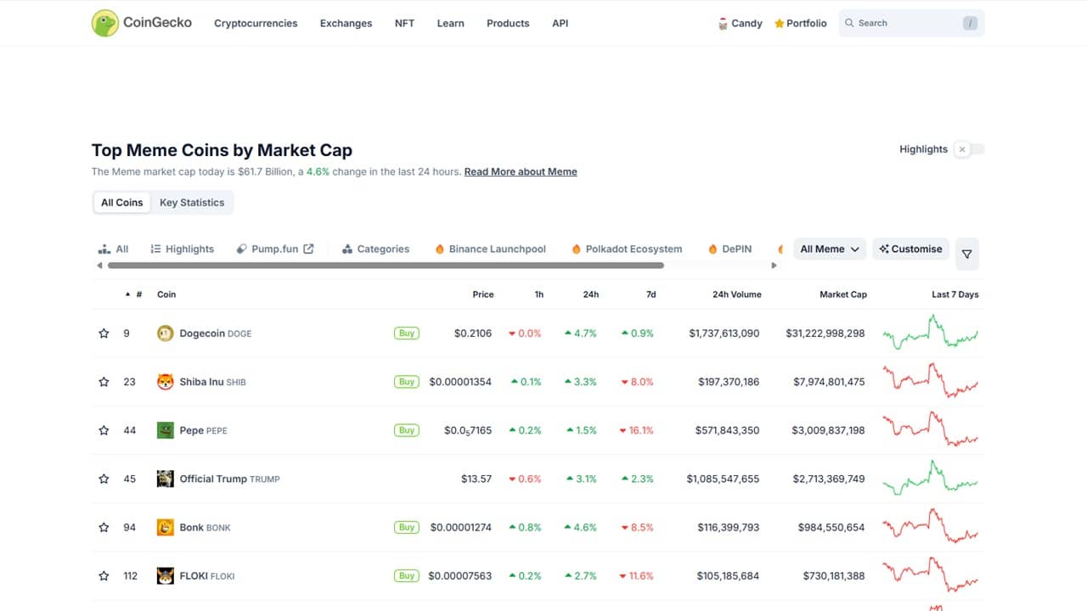Sort by 7d column header
The width and height of the screenshot is (1087, 611).
(x=651, y=294)
